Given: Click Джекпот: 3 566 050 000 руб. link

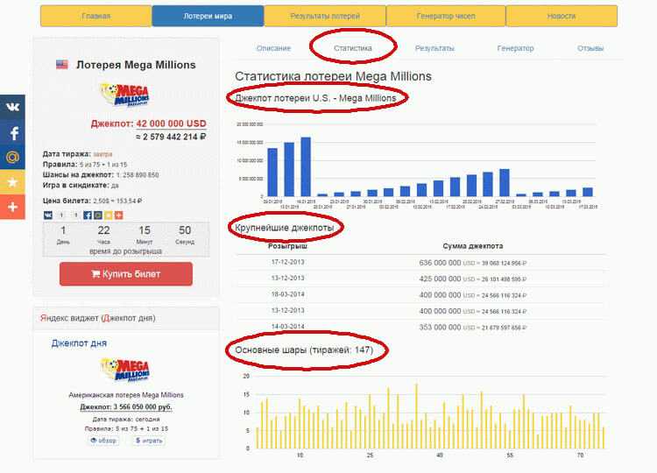Looking at the screenshot, I should click(x=125, y=406).
